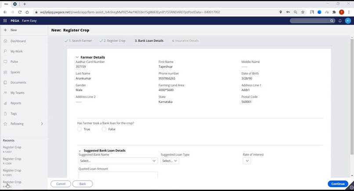Click the Tags icon in sidebar

tap(5, 113)
